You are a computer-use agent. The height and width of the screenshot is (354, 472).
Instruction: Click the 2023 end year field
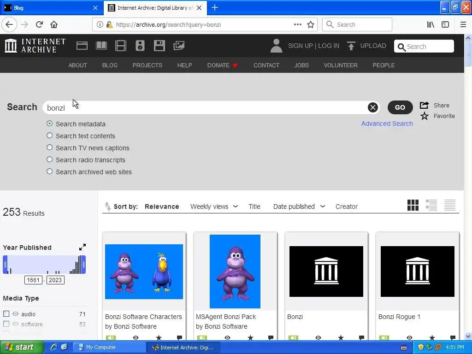point(55,280)
